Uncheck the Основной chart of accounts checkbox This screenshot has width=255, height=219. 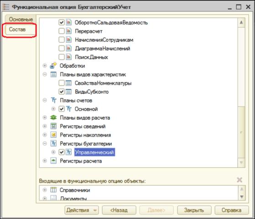[62, 109]
